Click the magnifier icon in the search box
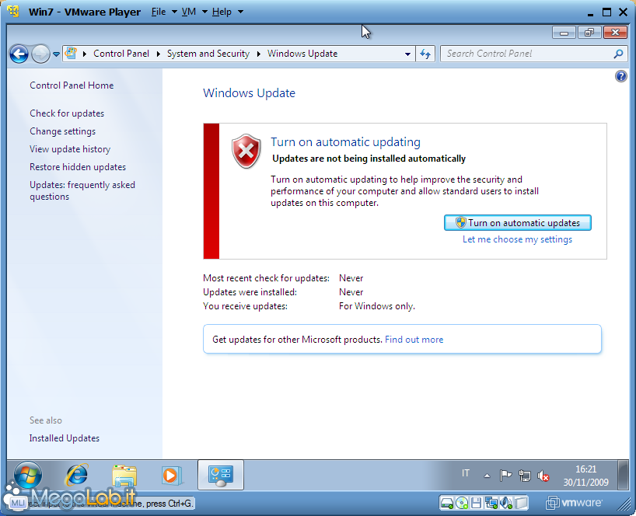Viewport: 636px width, 516px height. [x=618, y=54]
